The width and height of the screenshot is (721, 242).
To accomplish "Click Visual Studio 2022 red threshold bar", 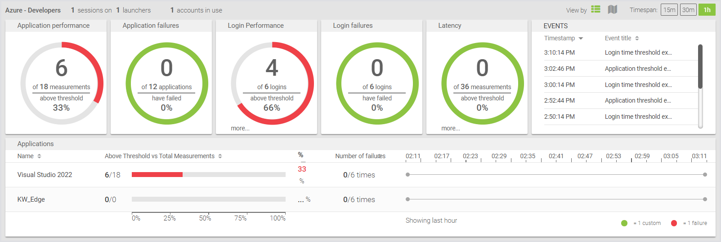I will coord(157,175).
